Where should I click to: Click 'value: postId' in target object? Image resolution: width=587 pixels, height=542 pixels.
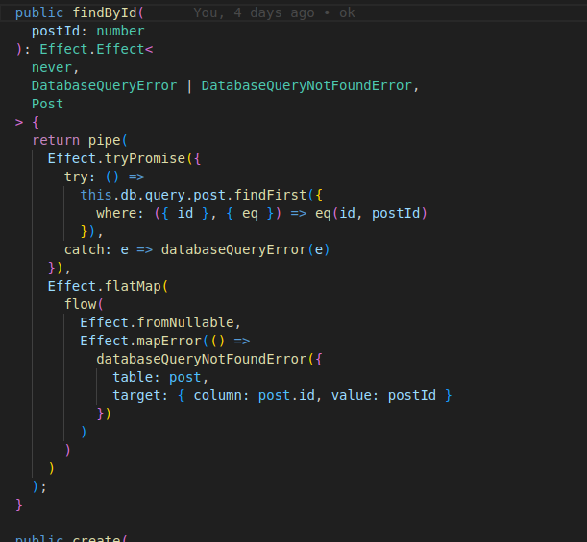point(383,395)
